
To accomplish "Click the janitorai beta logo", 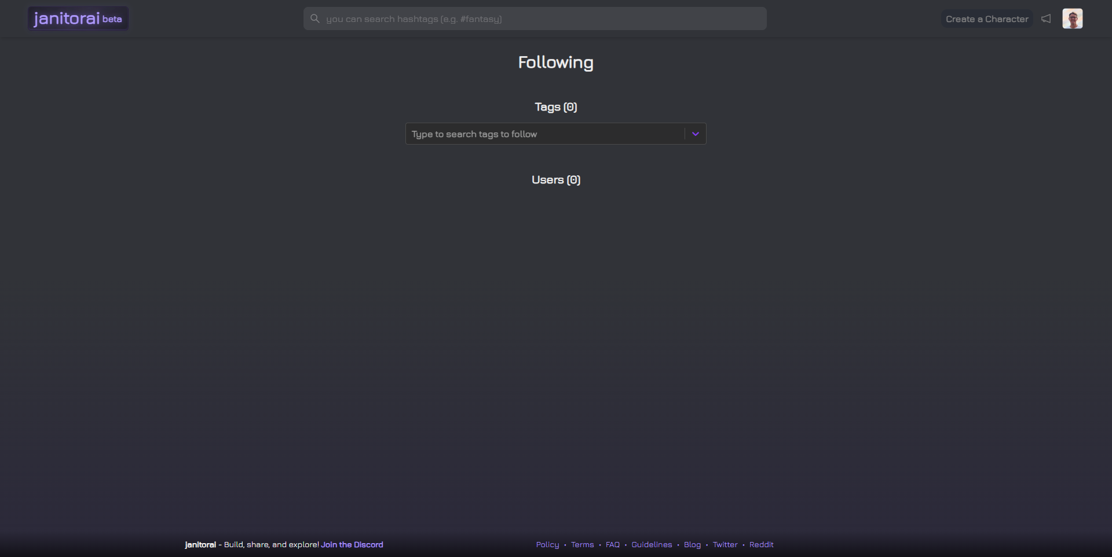I will 78,19.
